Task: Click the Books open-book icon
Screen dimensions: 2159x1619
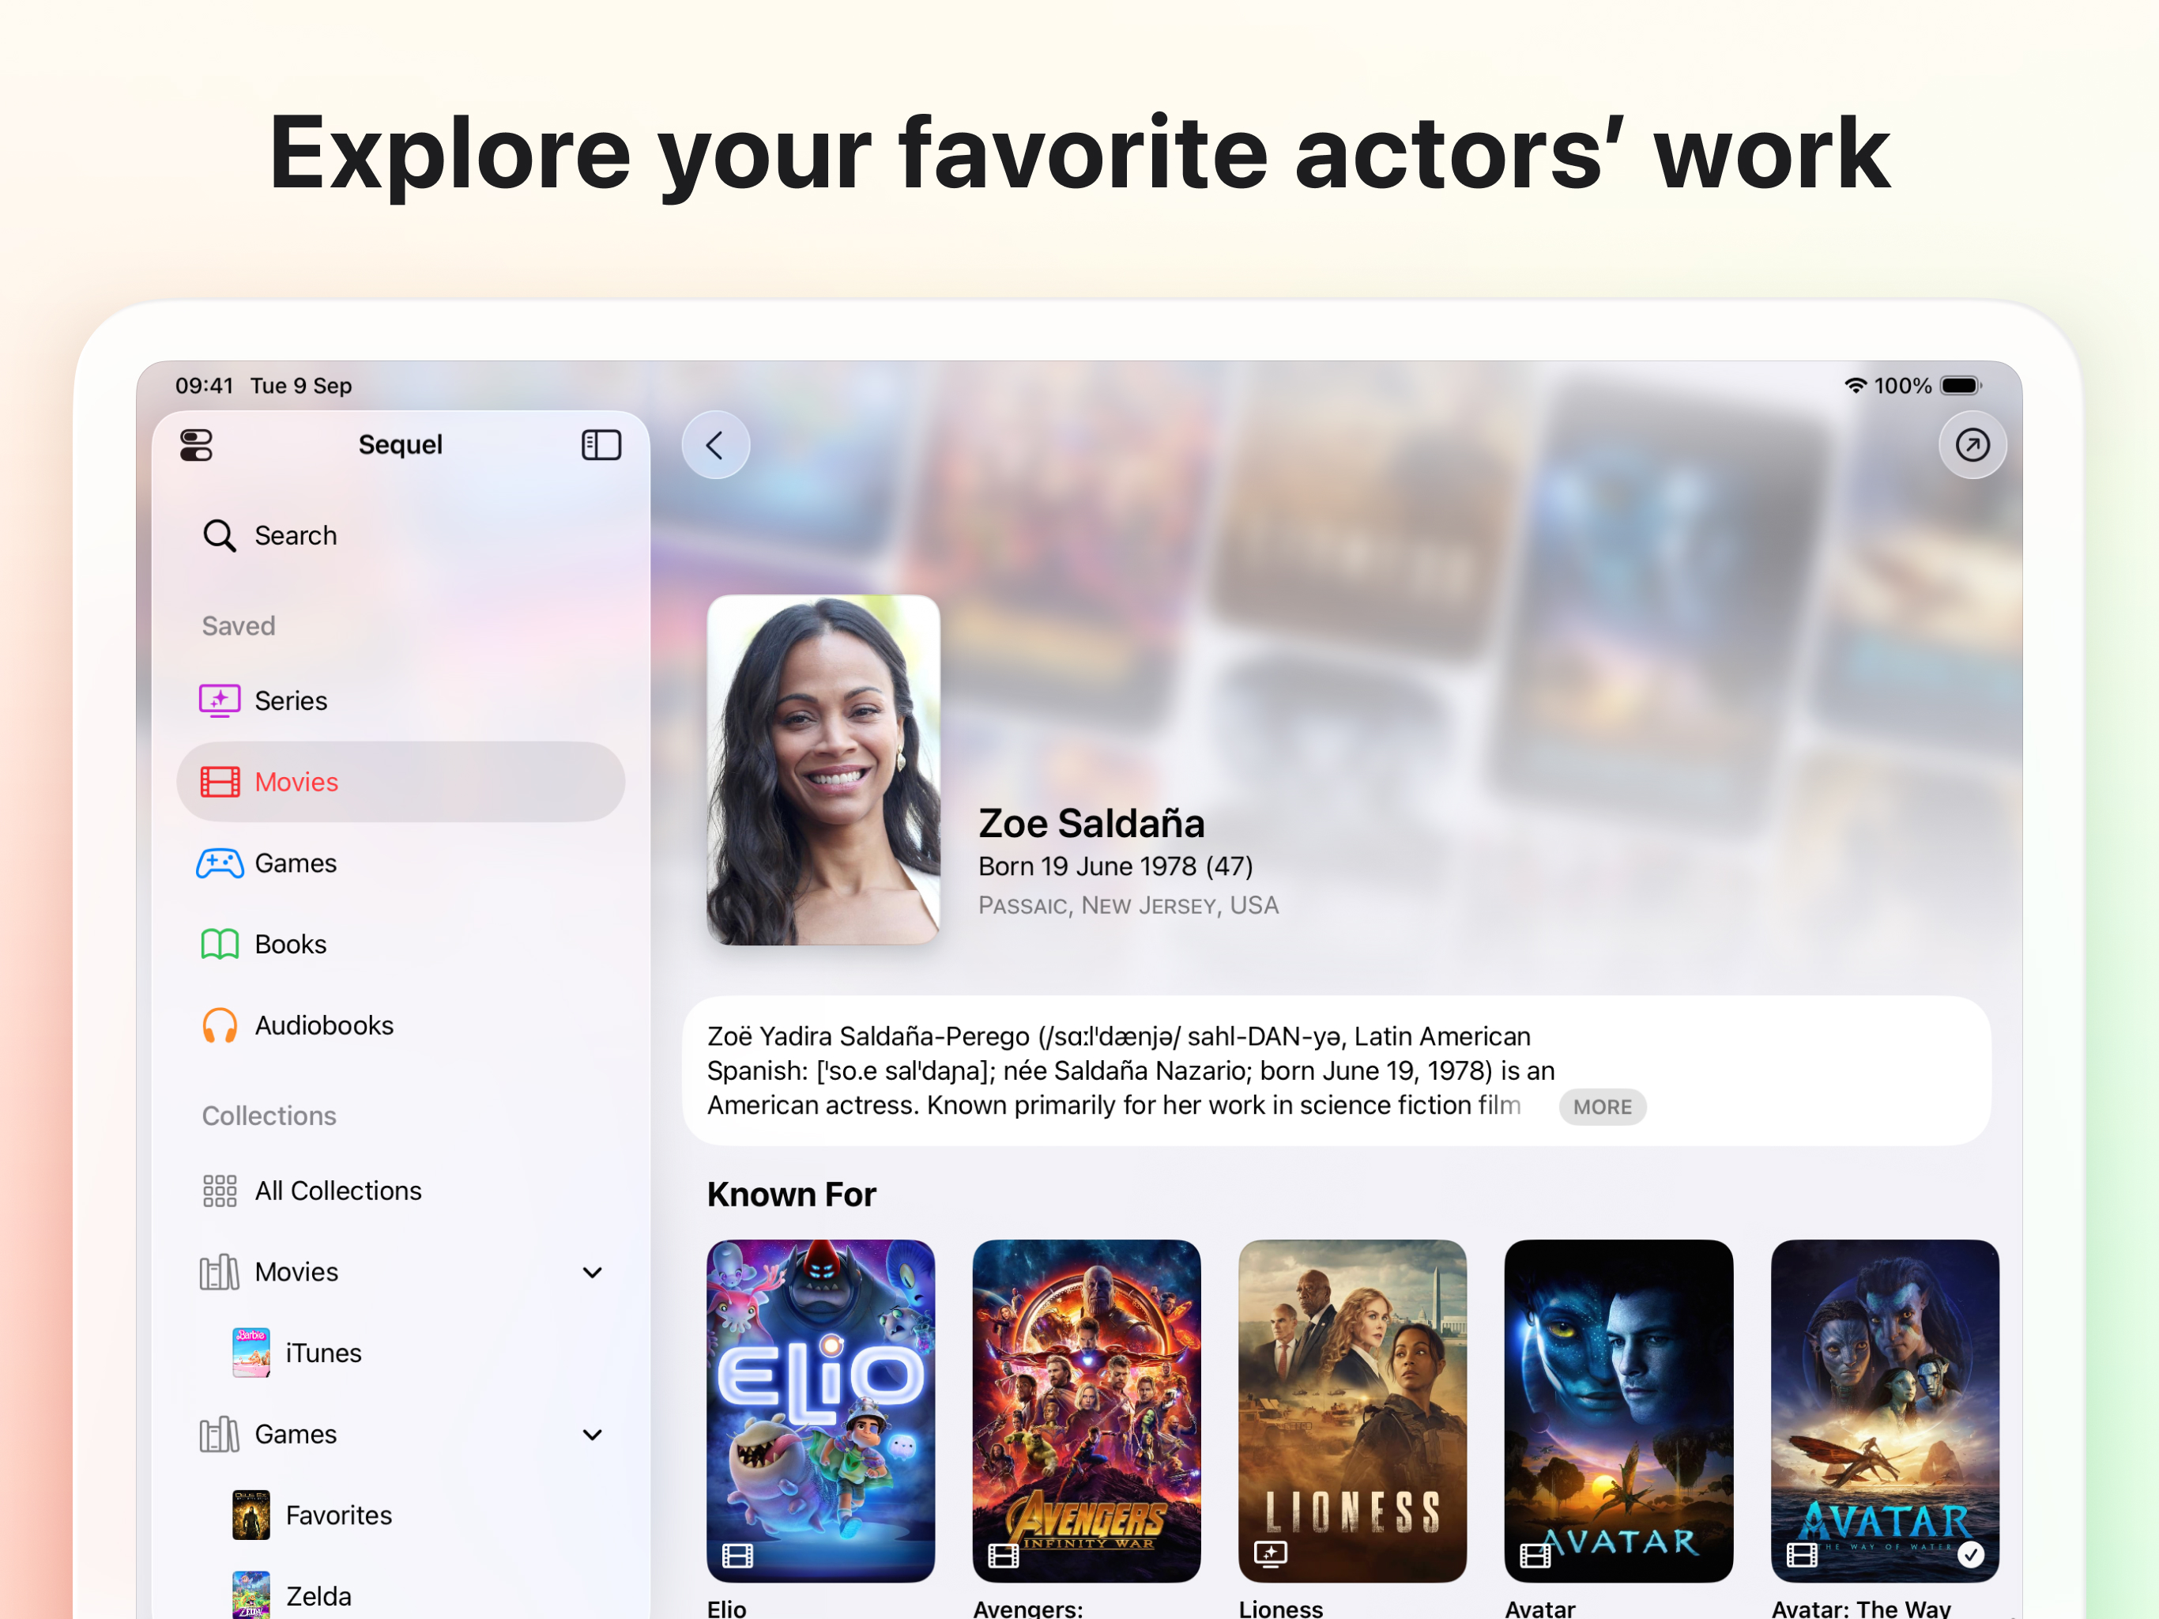Action: click(220, 944)
